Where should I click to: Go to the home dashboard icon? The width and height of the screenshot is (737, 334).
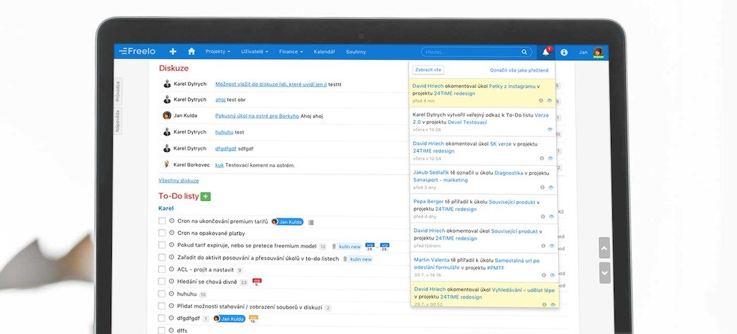pyautogui.click(x=191, y=51)
